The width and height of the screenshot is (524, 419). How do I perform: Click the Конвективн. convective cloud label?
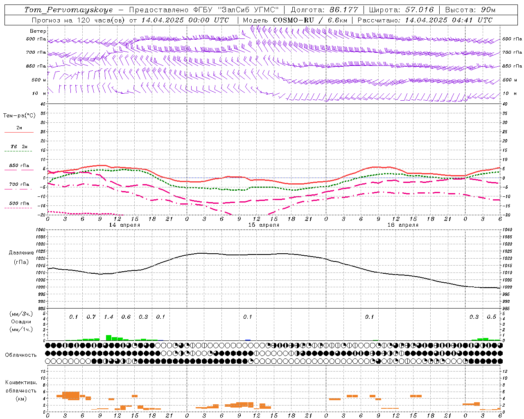tap(21, 383)
